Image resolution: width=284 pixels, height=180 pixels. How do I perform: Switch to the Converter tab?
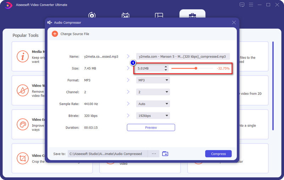click(92, 16)
